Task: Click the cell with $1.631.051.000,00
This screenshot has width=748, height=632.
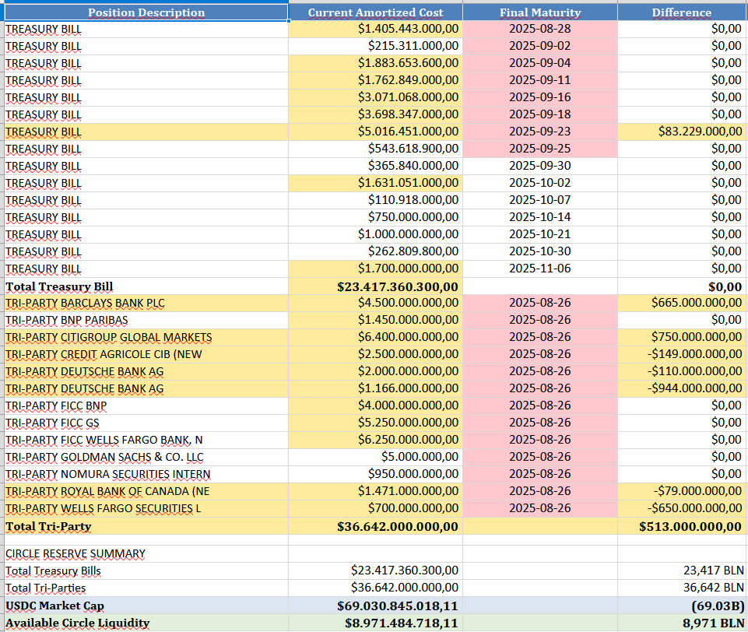Action: pos(375,184)
